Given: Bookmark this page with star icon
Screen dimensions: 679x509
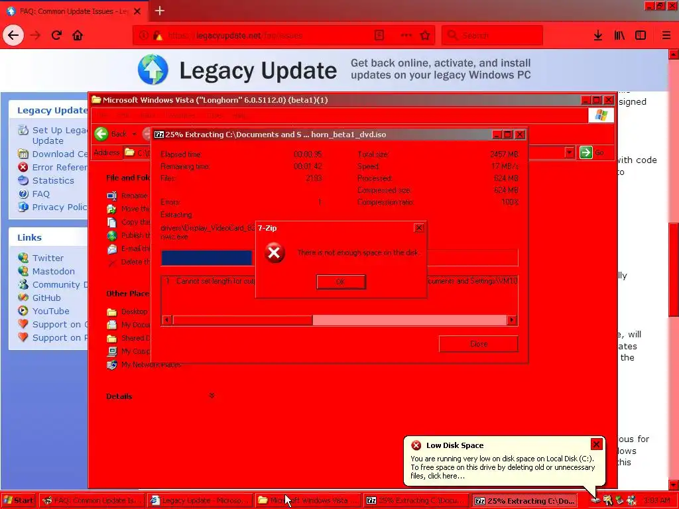Looking at the screenshot, I should click(x=425, y=35).
